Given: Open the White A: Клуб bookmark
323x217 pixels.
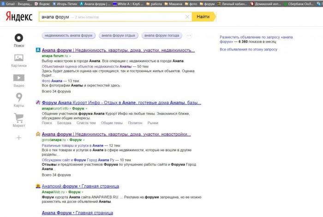Looking at the screenshot, I should tap(128, 4).
